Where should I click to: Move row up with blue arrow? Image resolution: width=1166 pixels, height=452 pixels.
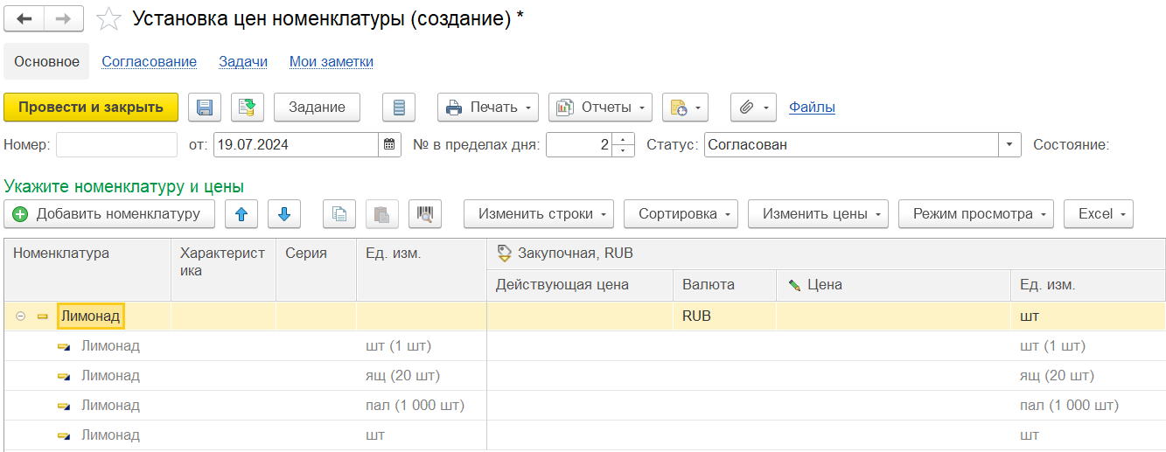[241, 214]
